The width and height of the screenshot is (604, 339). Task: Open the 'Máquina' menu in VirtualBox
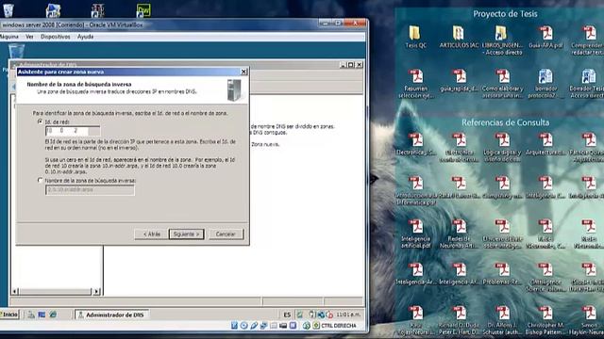click(x=8, y=37)
